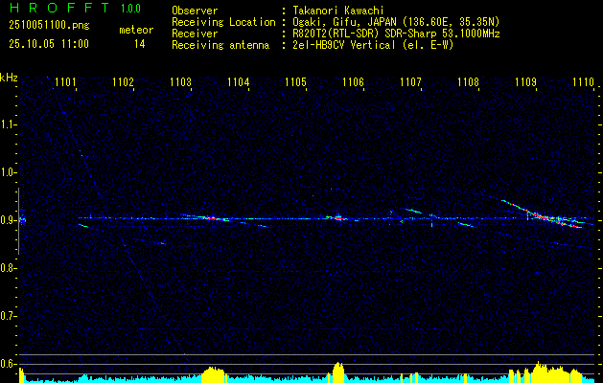Click the HROFFT title text
Image resolution: width=603 pixels, height=383 pixels.
pyautogui.click(x=58, y=8)
